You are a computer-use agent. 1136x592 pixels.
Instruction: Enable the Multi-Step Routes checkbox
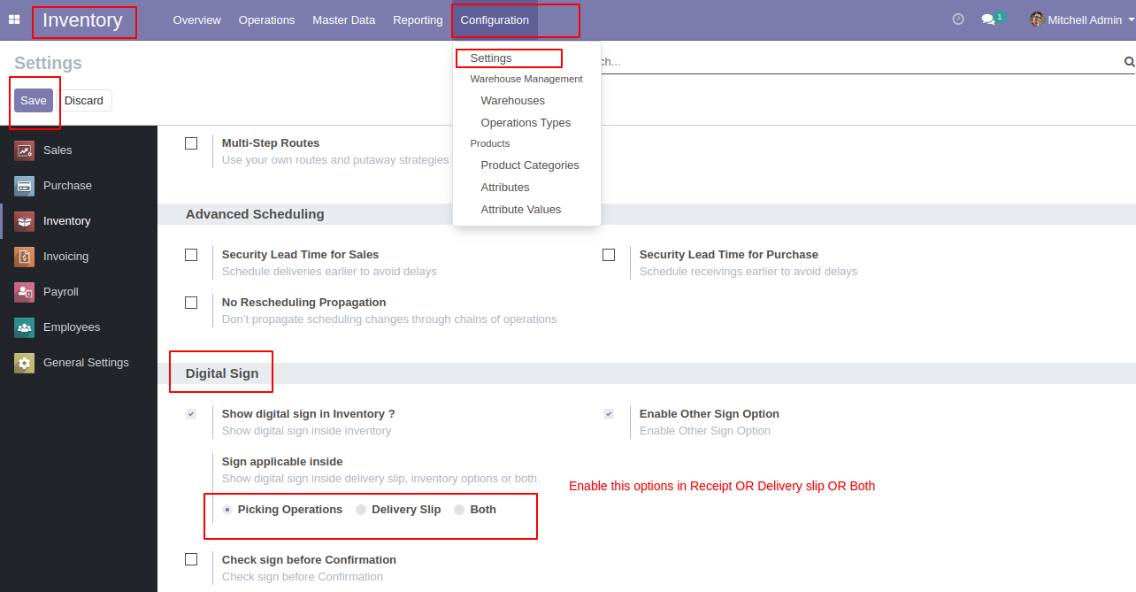pos(191,143)
